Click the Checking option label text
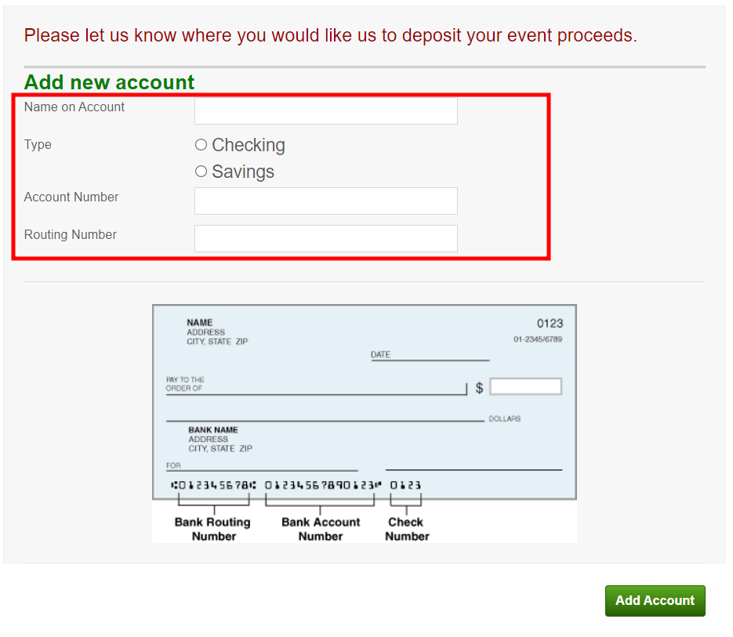The image size is (733, 637). pyautogui.click(x=249, y=146)
